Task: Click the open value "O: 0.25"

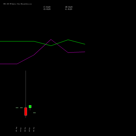Action: [47, 9]
